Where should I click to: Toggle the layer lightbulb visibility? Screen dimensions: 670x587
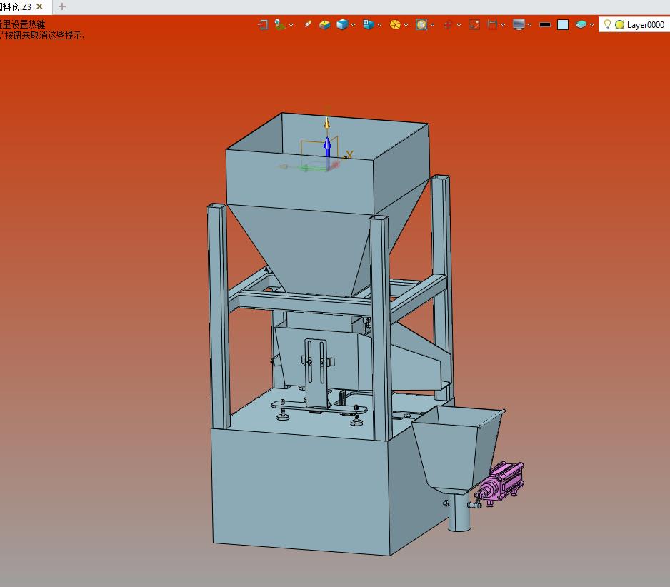[607, 25]
